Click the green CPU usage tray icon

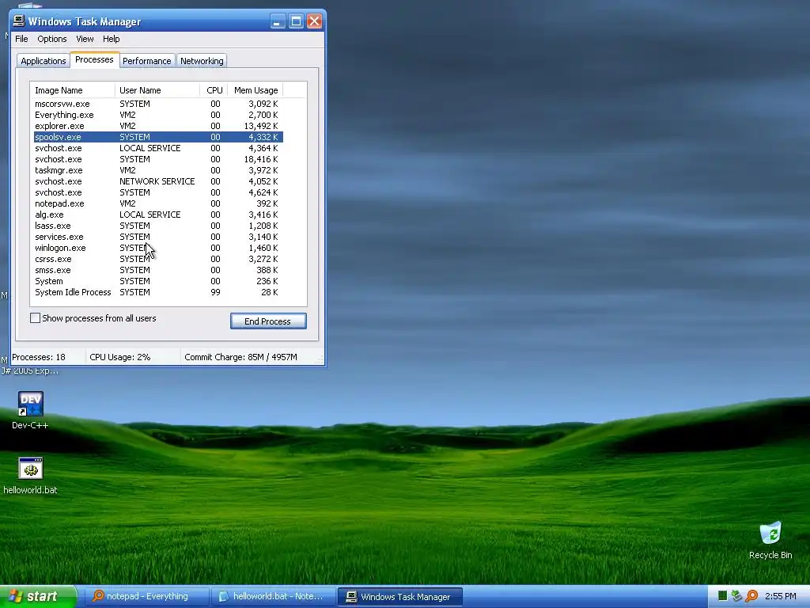point(723,596)
